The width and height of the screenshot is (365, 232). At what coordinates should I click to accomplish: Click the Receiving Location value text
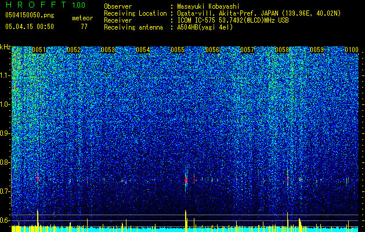pyautogui.click(x=259, y=13)
